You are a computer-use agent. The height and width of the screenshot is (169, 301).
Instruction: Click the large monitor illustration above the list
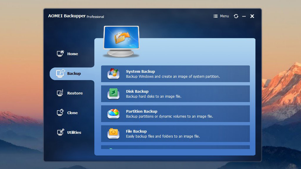point(121,41)
